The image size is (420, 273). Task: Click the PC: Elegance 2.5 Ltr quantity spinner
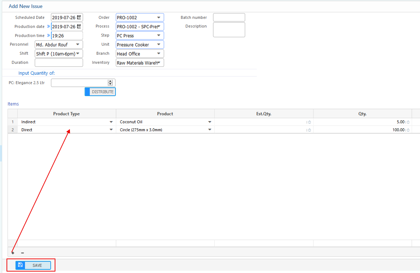coord(110,83)
